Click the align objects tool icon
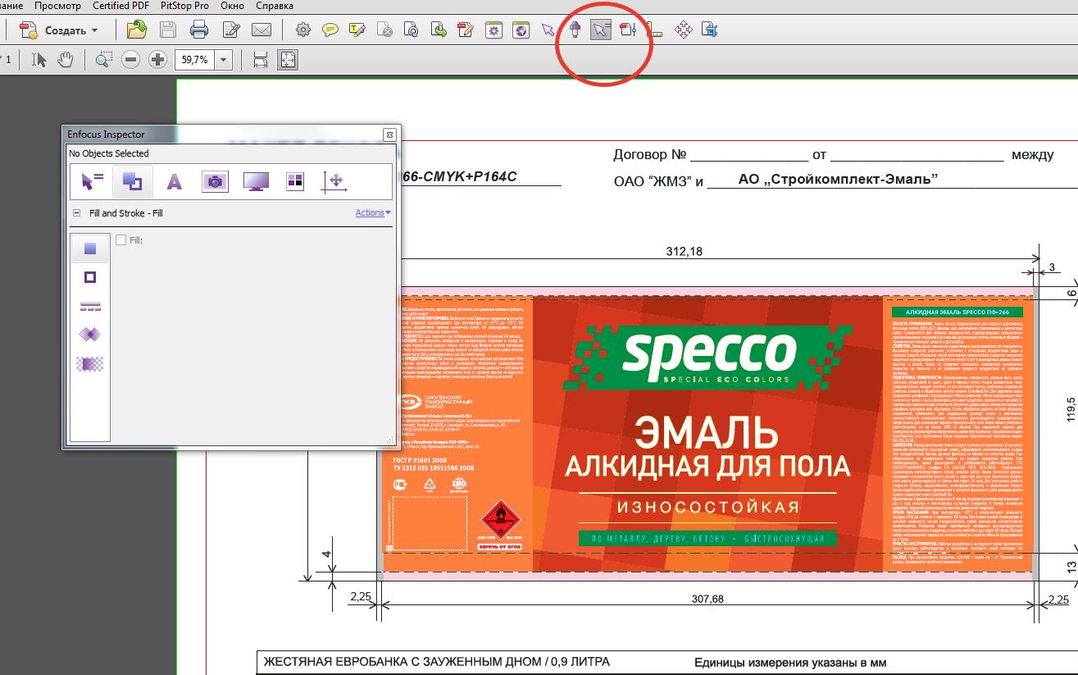This screenshot has width=1078, height=675. (628, 30)
